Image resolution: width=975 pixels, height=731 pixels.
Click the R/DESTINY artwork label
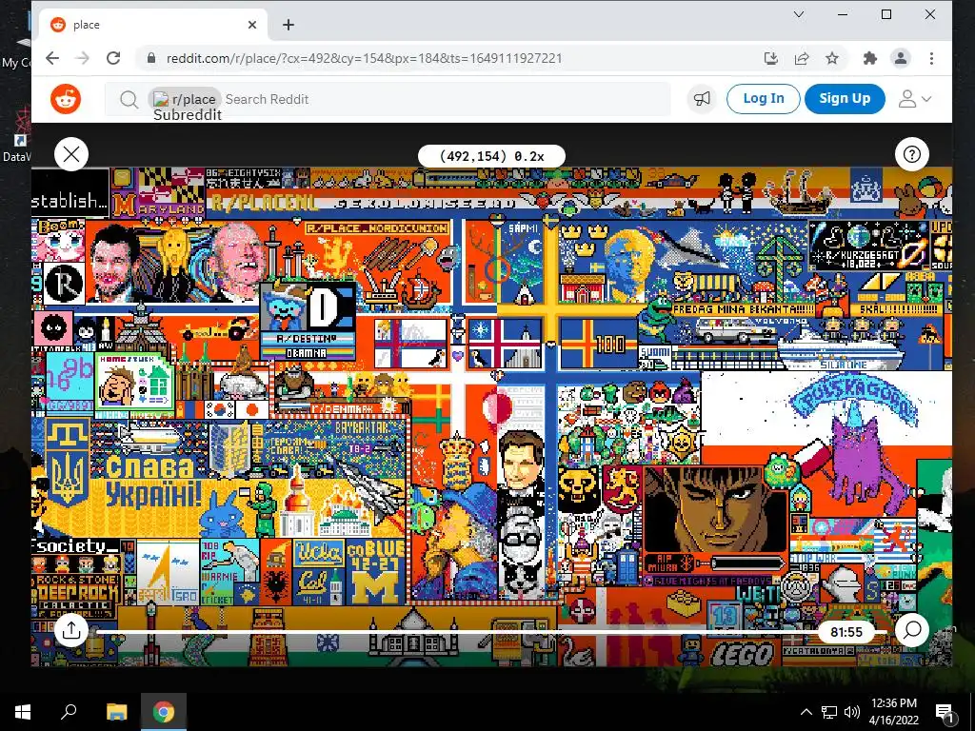pos(307,340)
